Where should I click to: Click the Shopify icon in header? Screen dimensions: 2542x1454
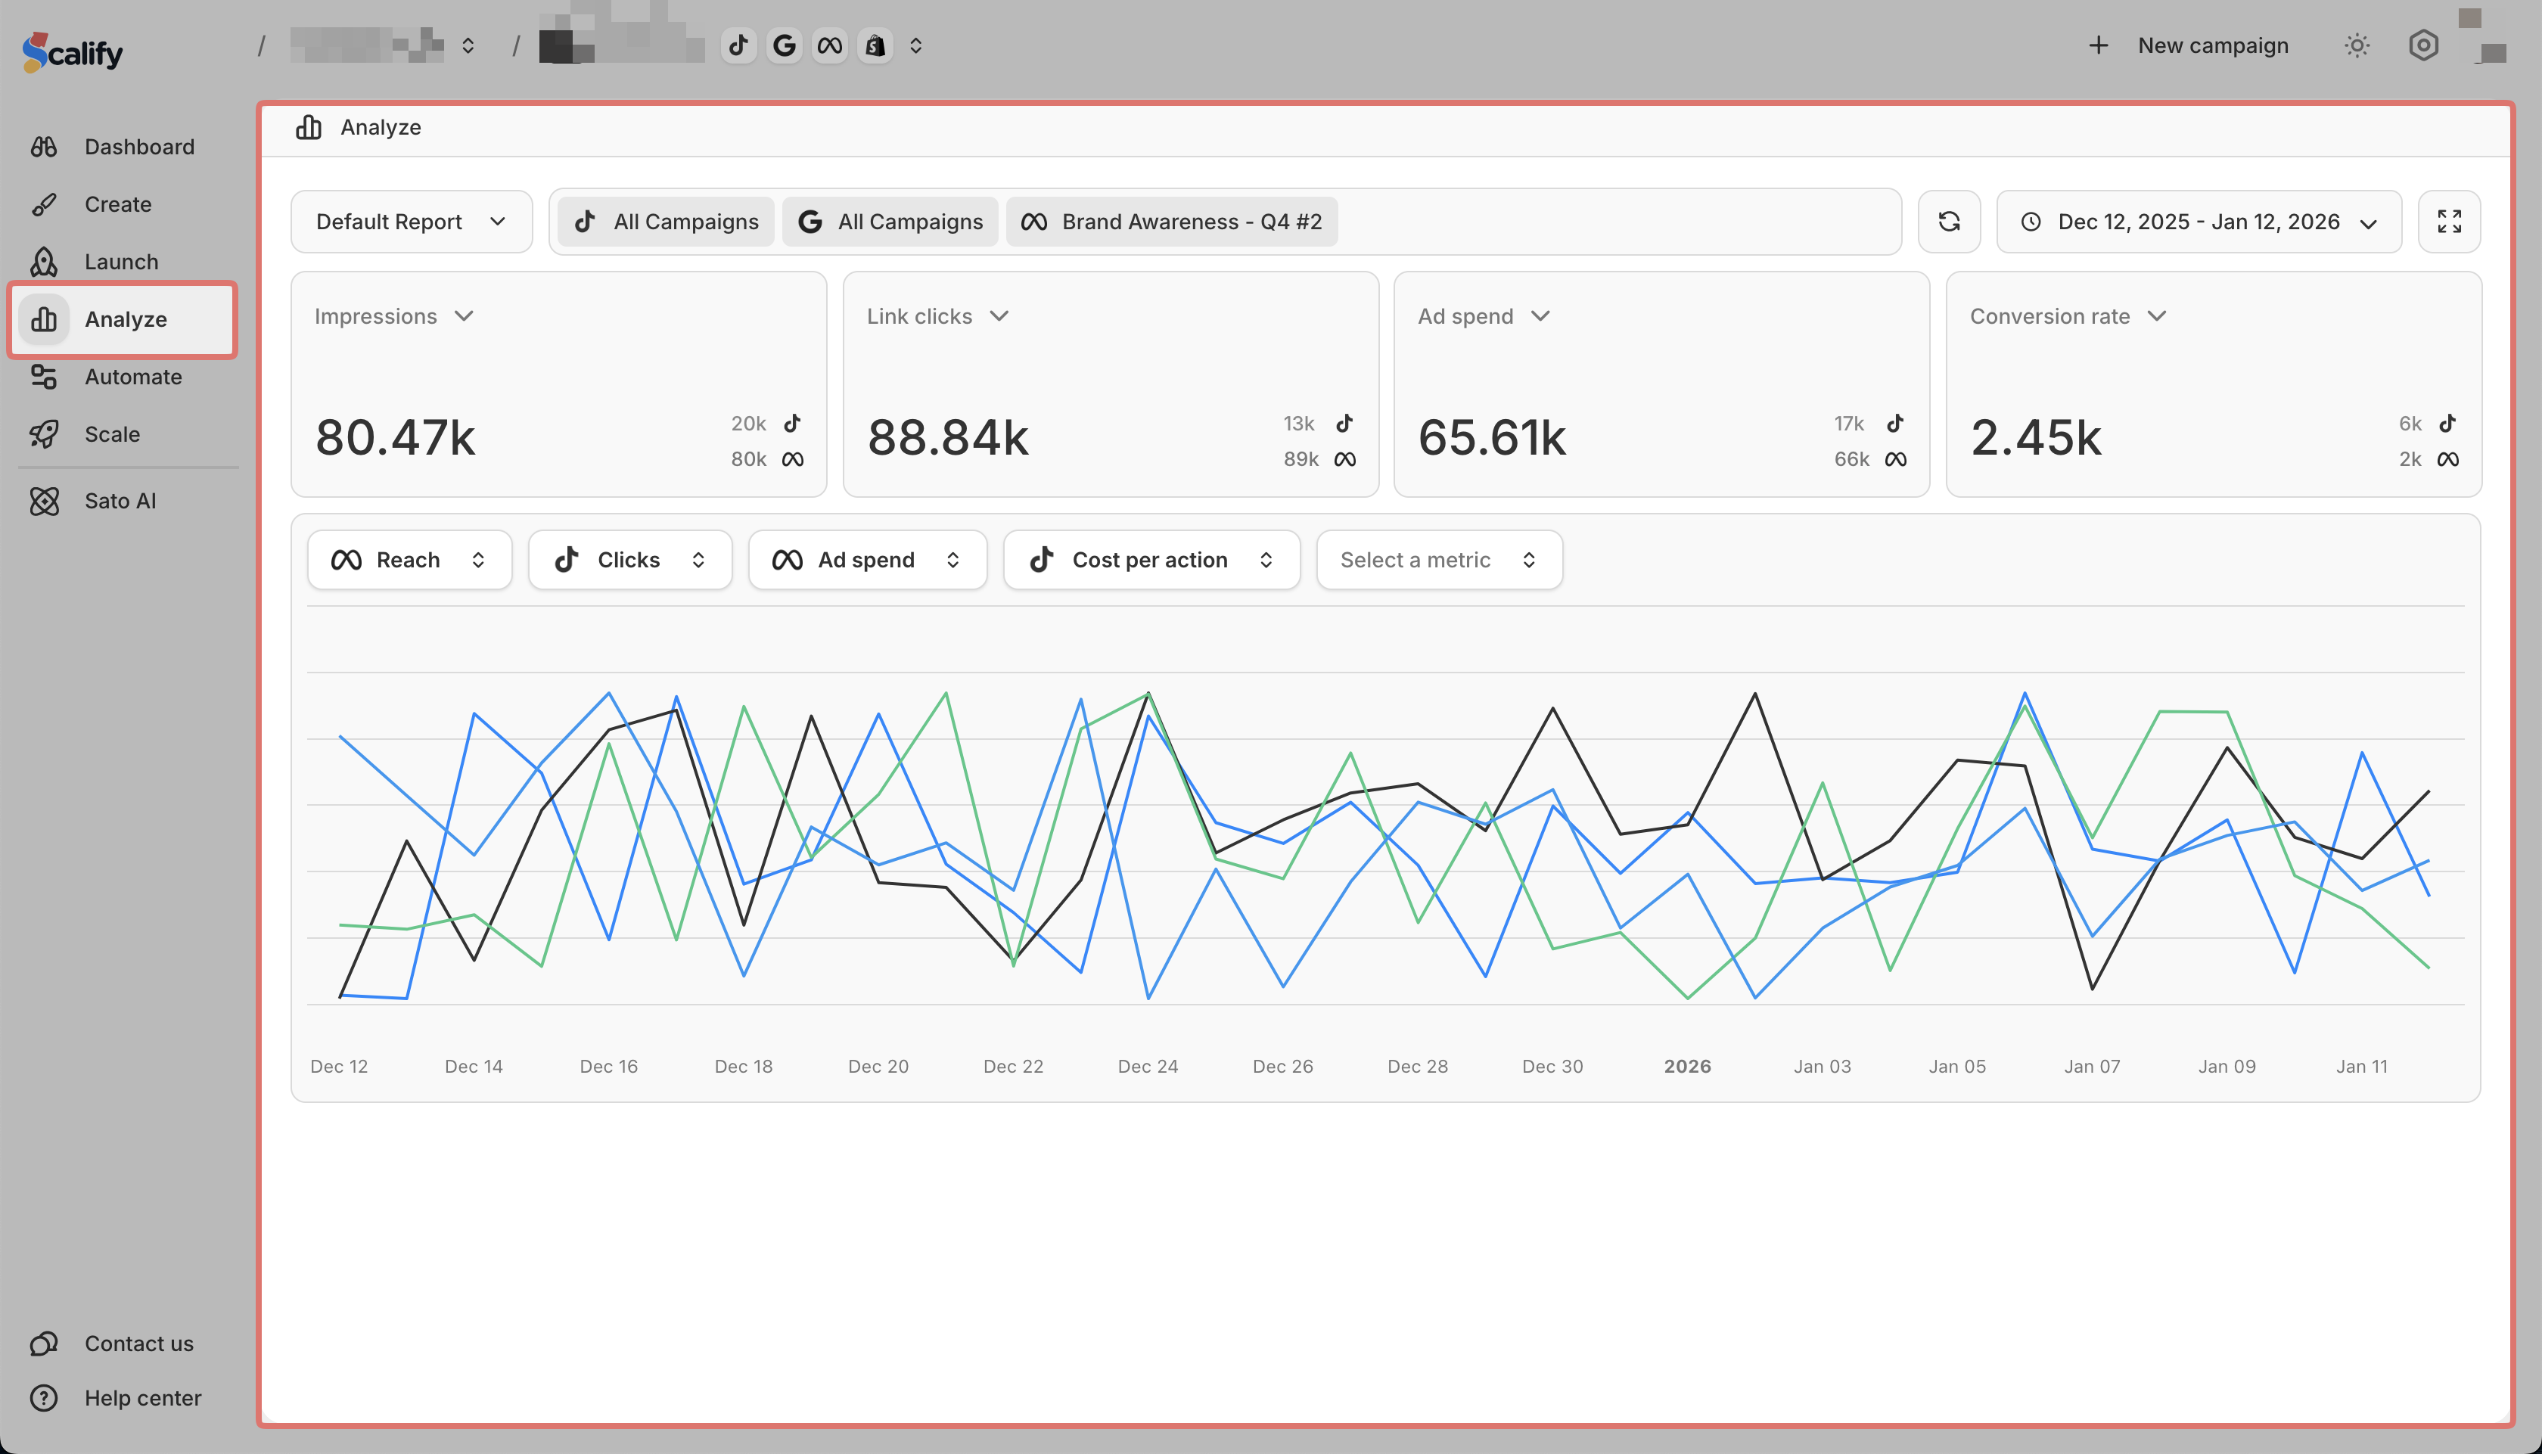[x=875, y=45]
